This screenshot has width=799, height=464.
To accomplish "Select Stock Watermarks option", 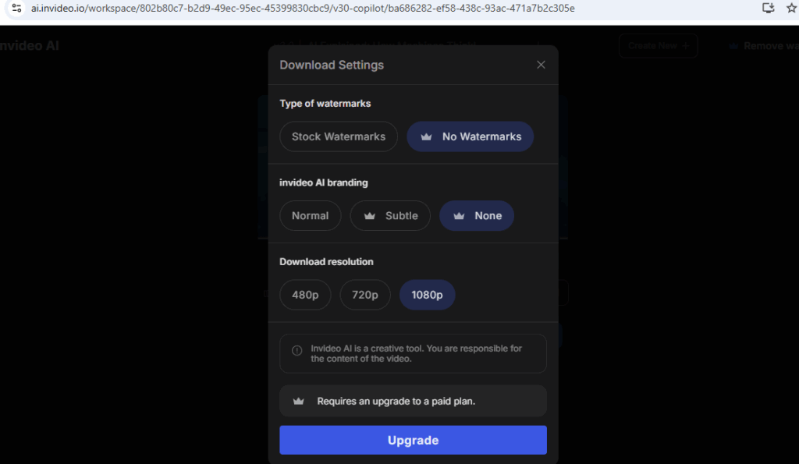I will [339, 136].
